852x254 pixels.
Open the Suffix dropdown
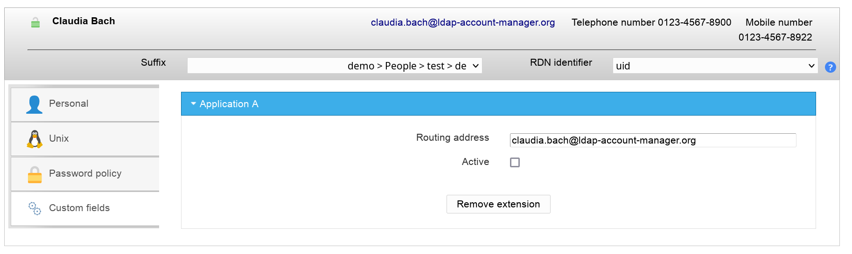click(334, 66)
